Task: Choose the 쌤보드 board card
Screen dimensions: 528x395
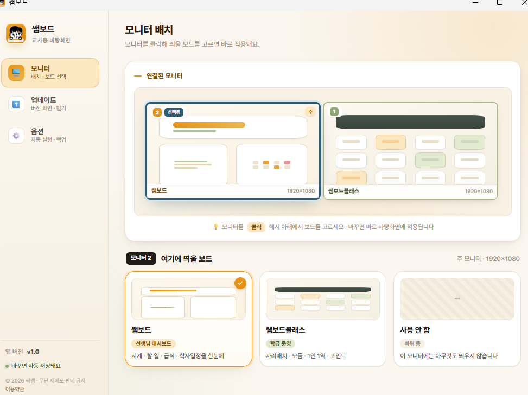Action: (189, 319)
